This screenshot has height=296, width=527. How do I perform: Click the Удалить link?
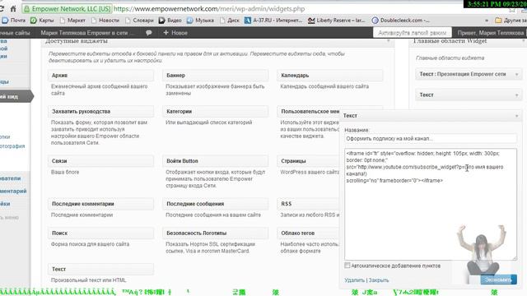pos(355,280)
